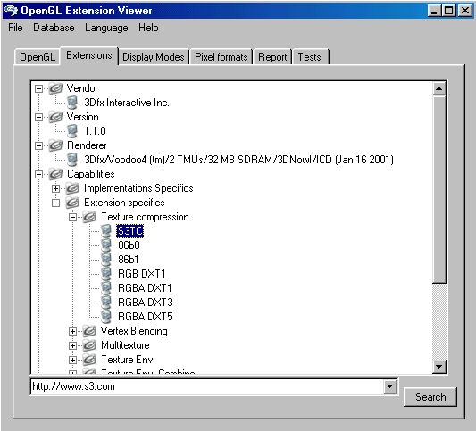Click the icon beside 3Dfx Interactive Inc.

(72, 103)
